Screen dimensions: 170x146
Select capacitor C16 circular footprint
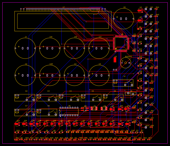74,48
